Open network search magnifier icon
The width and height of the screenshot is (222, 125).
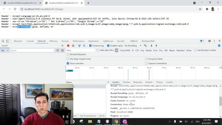84,45
